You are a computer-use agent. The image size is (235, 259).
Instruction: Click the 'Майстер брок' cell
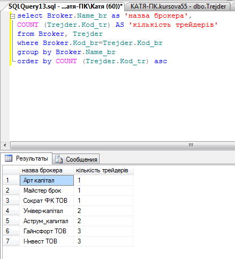(47, 191)
